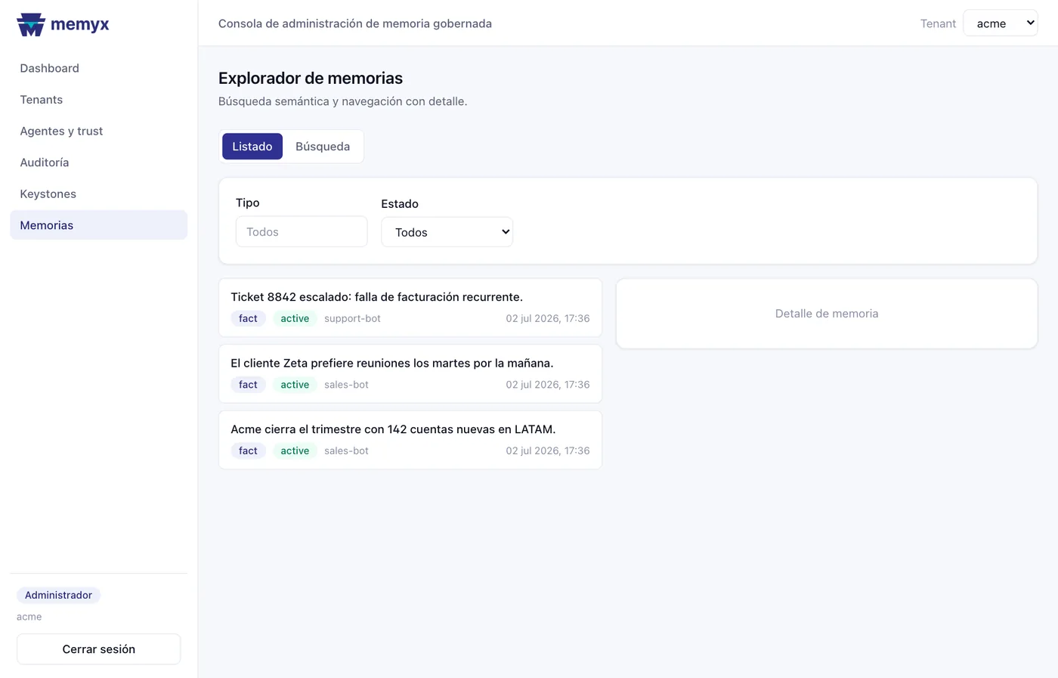The image size is (1058, 678).
Task: Click the Administrador role badge
Action: point(58,595)
